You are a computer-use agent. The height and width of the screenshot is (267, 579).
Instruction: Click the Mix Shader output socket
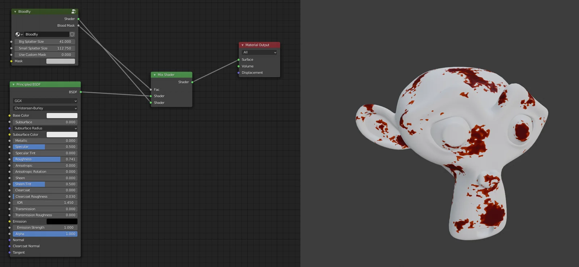click(x=192, y=82)
